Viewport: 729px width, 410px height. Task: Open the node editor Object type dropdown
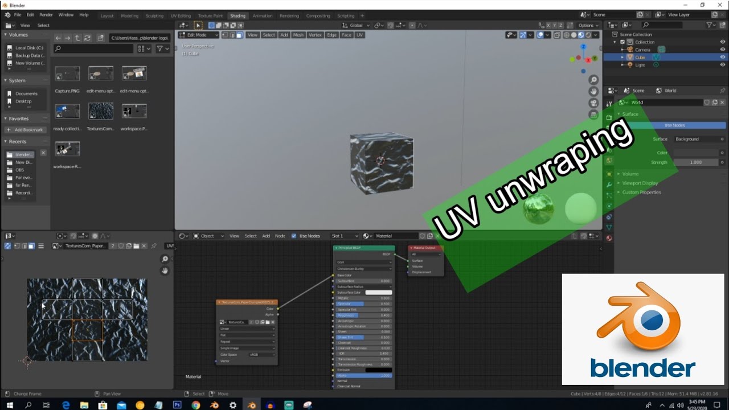(208, 236)
